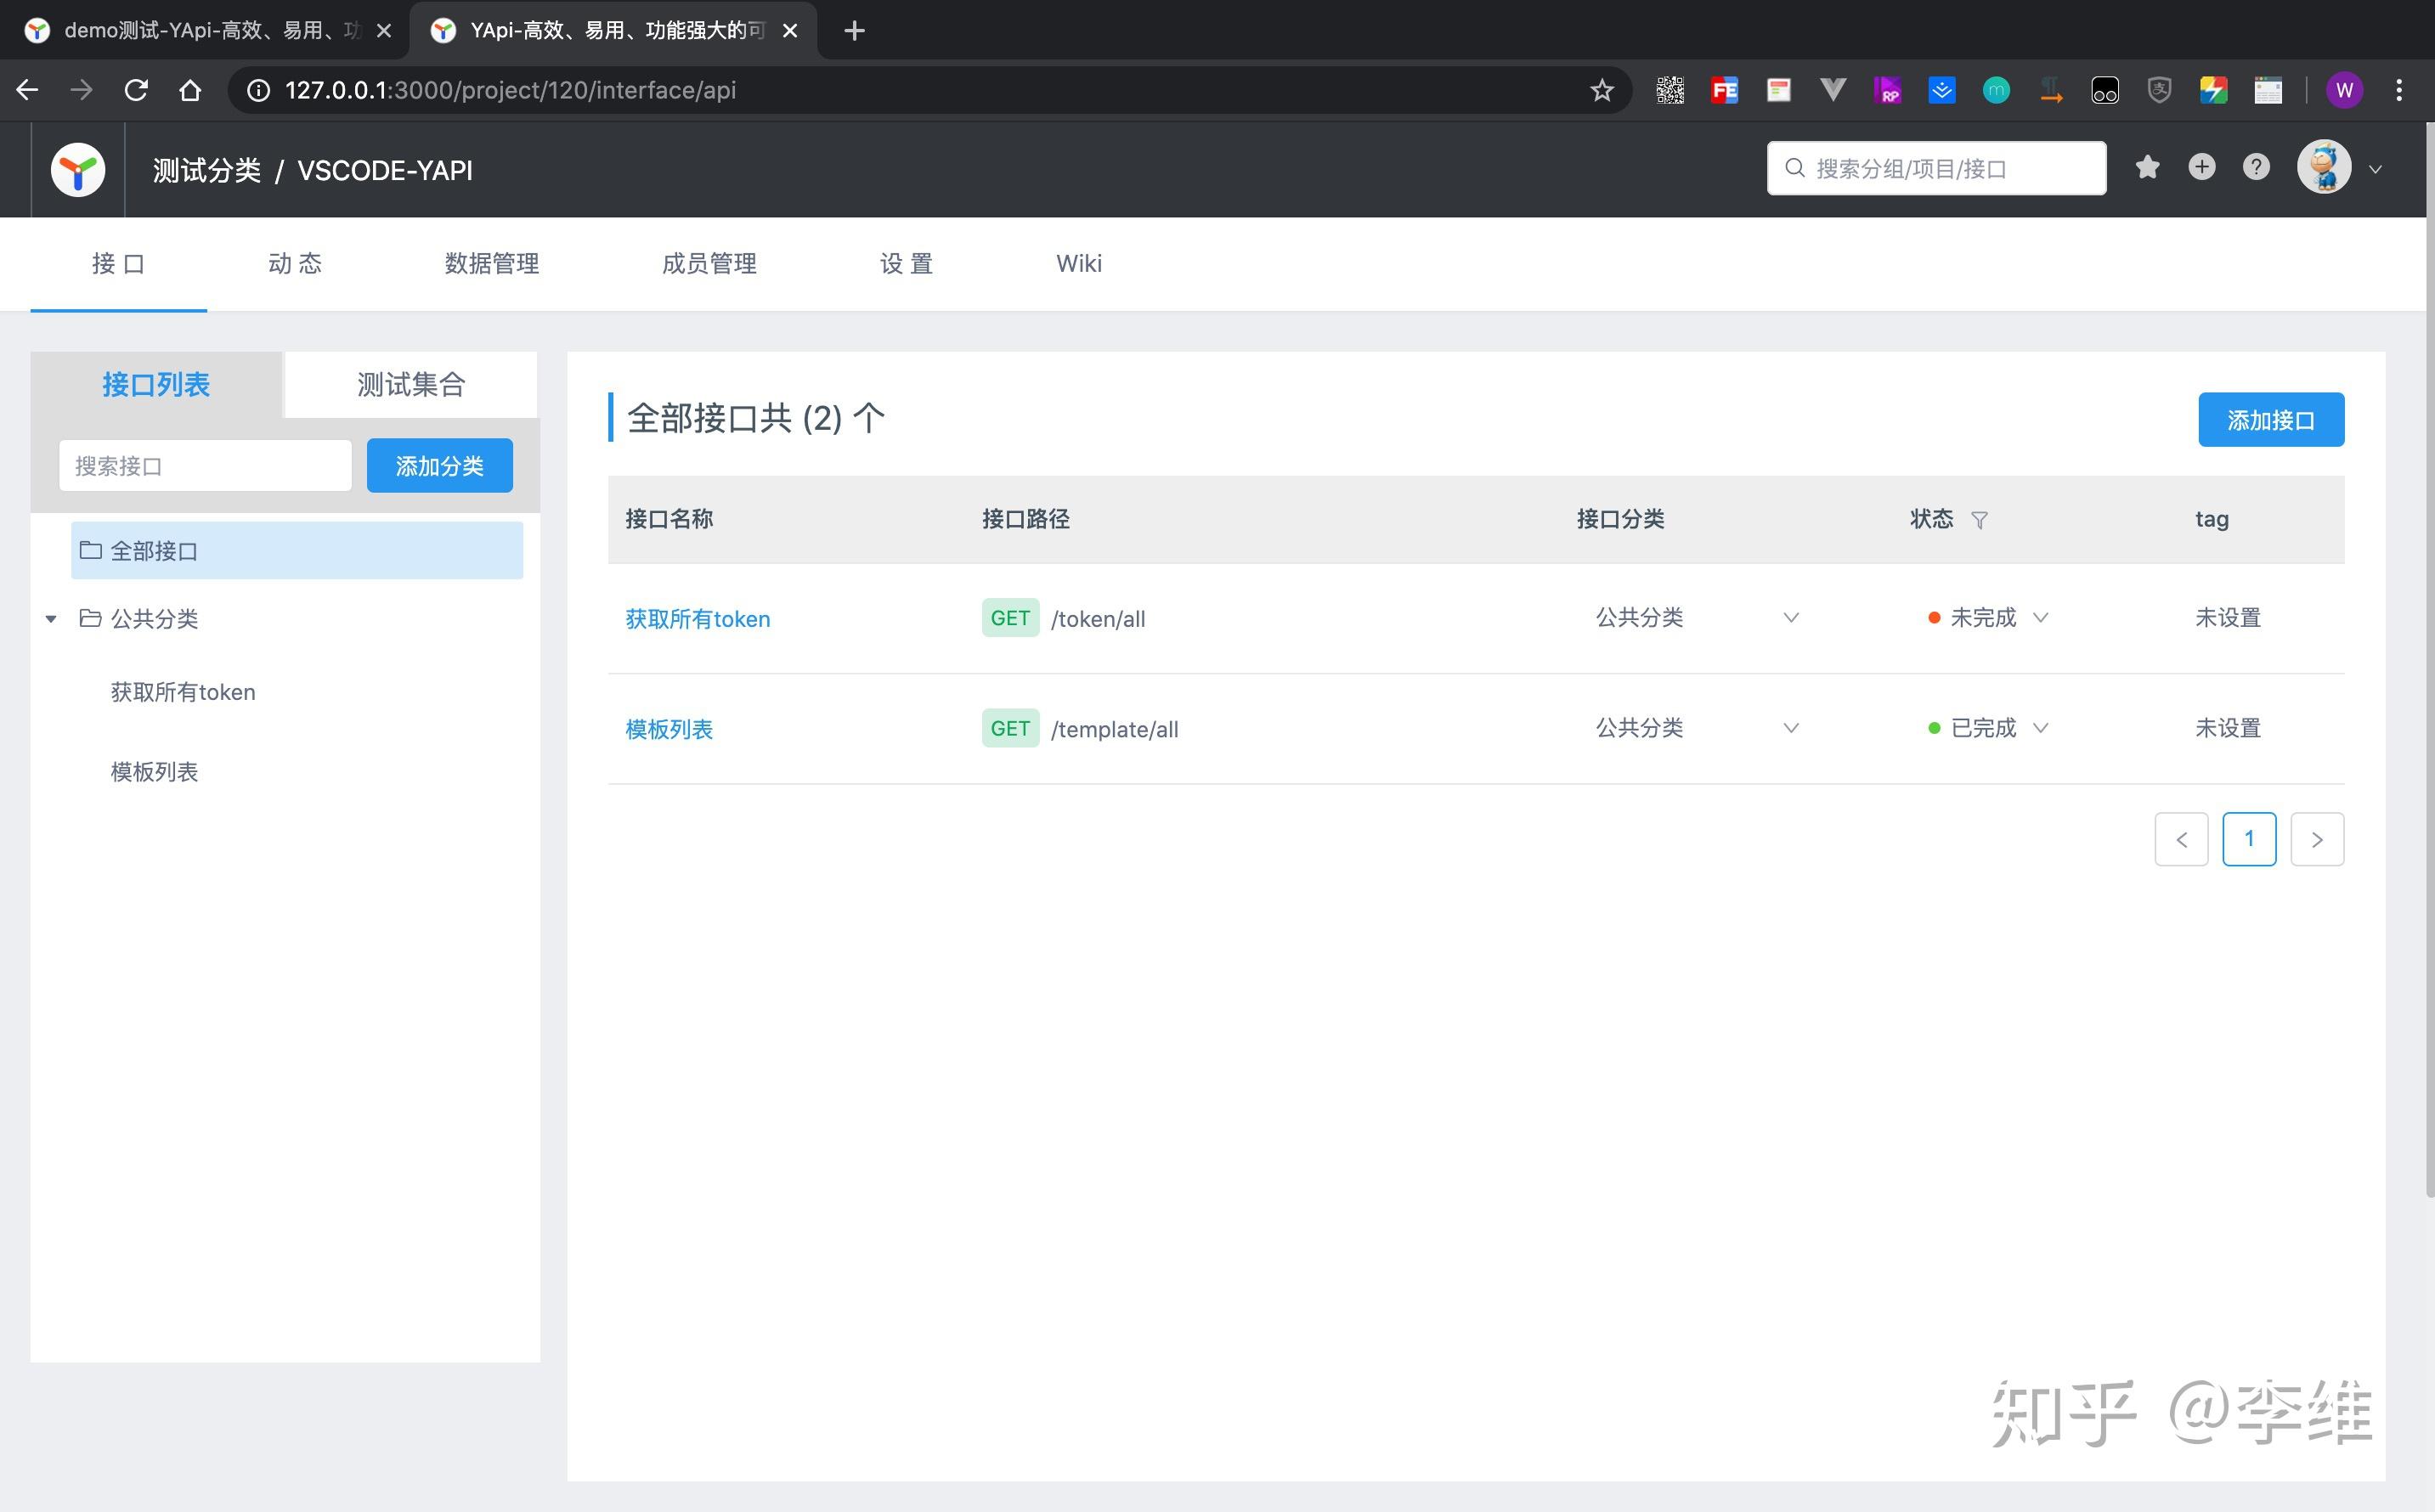Open the user avatar in the top bar

point(2325,167)
